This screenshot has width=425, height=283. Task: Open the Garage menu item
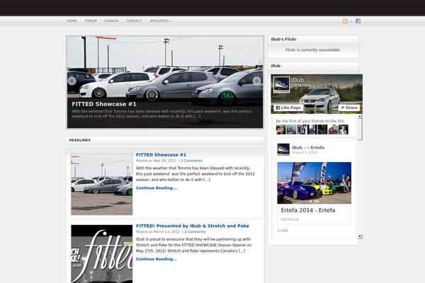pyautogui.click(x=111, y=21)
